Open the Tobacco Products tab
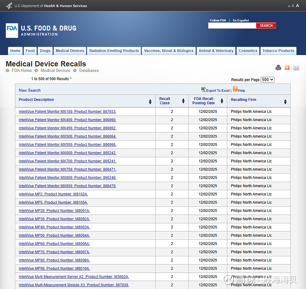Viewport: 306px width, 289px height. [278, 51]
